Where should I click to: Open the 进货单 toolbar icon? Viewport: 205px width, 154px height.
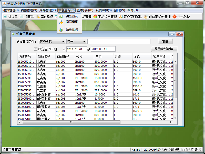coord(9,16)
